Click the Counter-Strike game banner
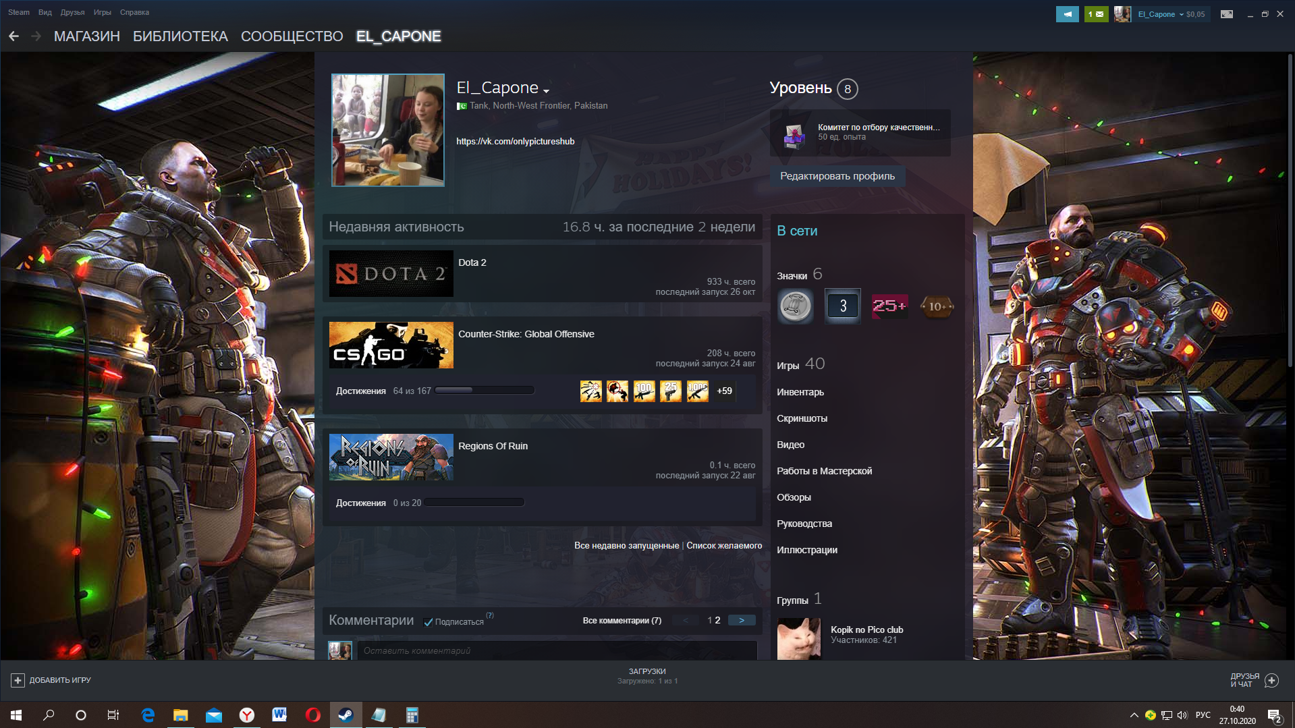Image resolution: width=1295 pixels, height=728 pixels. (x=391, y=345)
